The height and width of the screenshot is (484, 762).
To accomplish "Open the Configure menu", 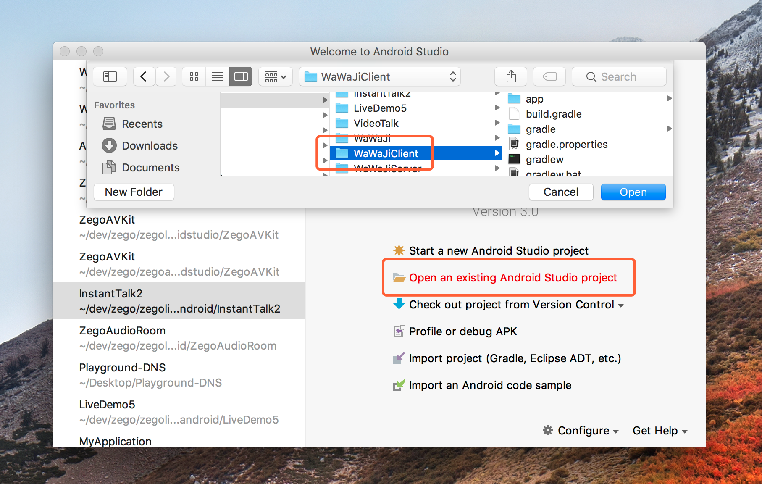I will pos(582,431).
